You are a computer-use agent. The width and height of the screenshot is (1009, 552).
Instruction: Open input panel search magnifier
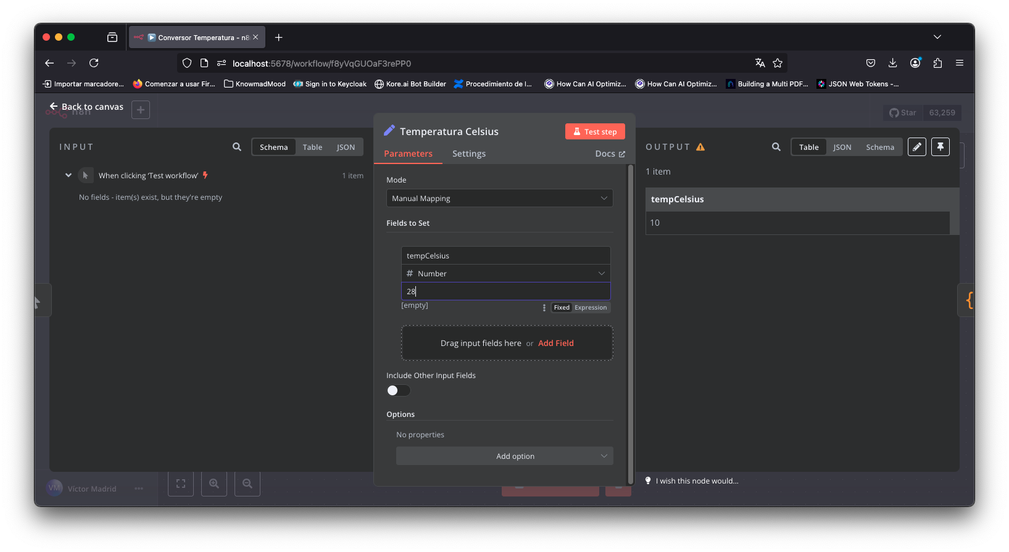click(x=236, y=147)
